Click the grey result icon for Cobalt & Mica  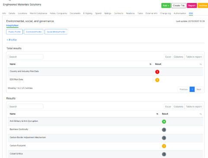(164, 154)
